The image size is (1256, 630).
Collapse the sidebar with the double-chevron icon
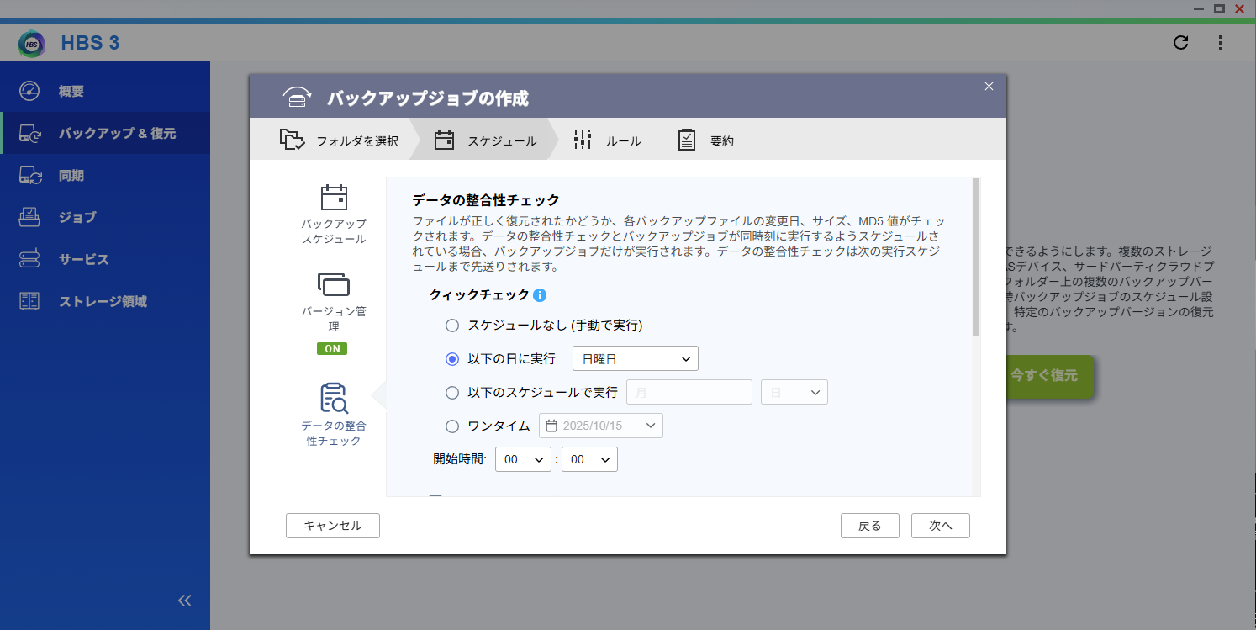[185, 601]
